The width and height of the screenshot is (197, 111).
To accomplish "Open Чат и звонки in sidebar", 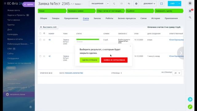I will click(x=14, y=20).
